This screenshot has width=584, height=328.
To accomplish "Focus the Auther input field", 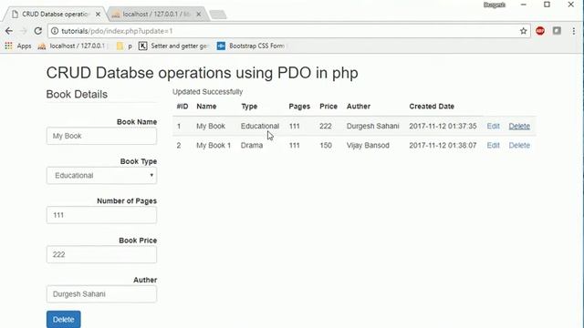I will (x=101, y=294).
